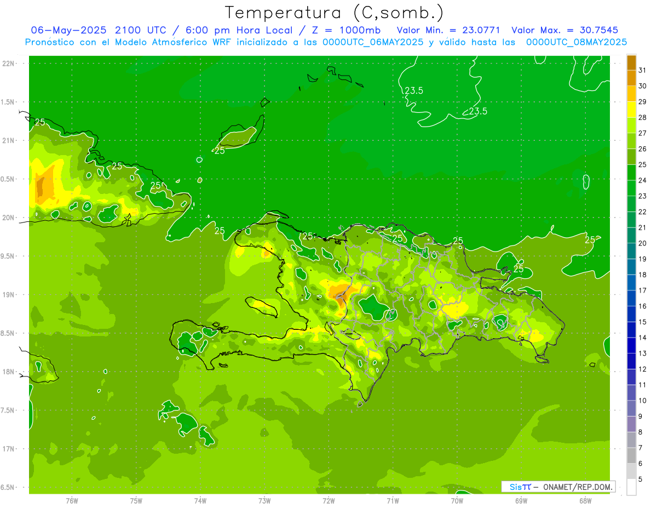Click the "72W" longitude axis label

(328, 500)
